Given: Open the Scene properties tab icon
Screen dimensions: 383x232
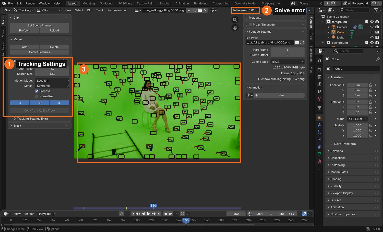Looking at the screenshot, I should click(319, 91).
